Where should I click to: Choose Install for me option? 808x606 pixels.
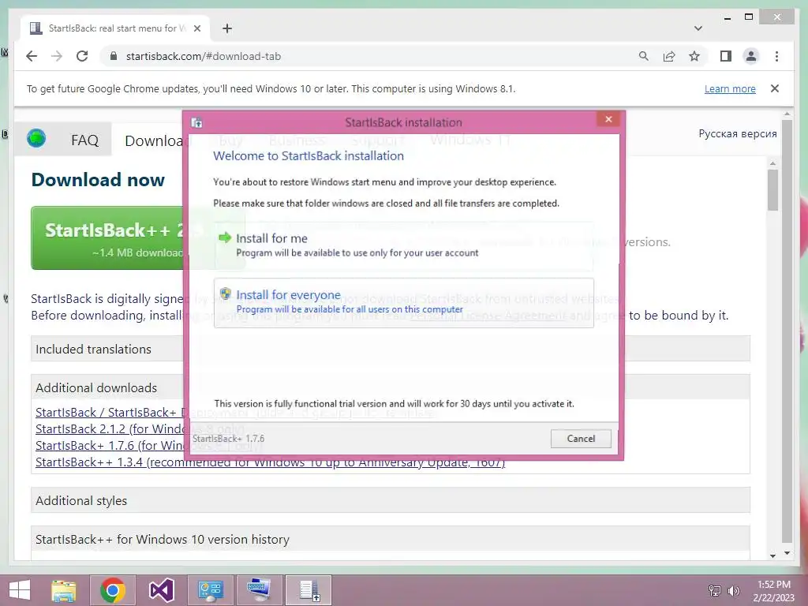pyautogui.click(x=403, y=245)
